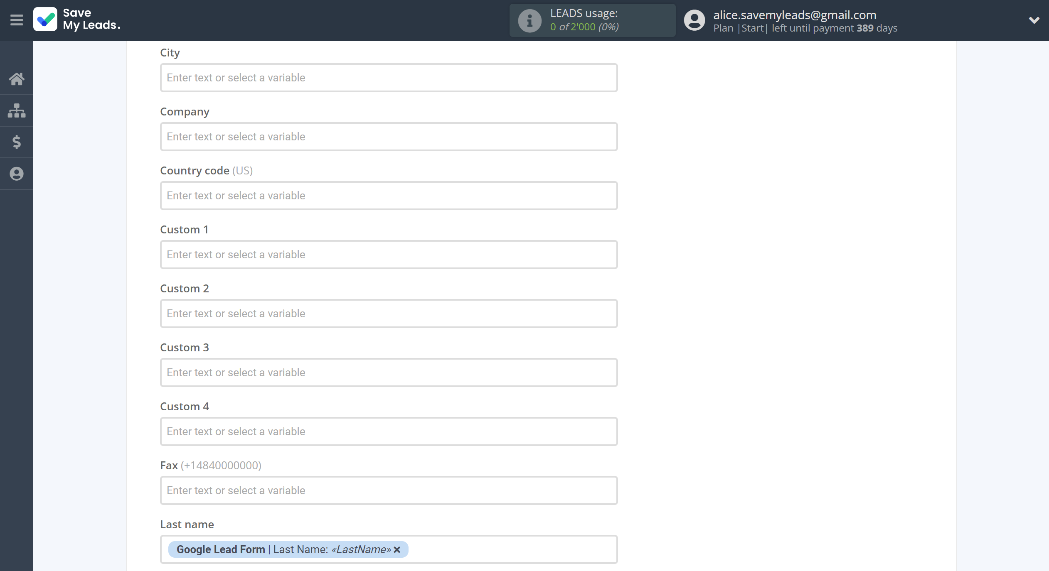This screenshot has height=571, width=1049.
Task: Click the Custom 3 label
Action: 185,348
